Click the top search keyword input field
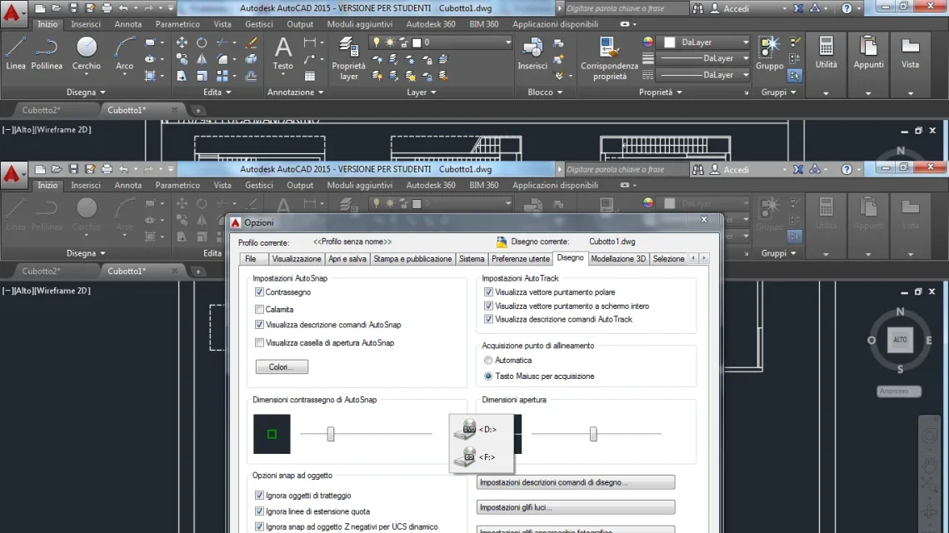This screenshot has height=533, width=949. pos(626,8)
